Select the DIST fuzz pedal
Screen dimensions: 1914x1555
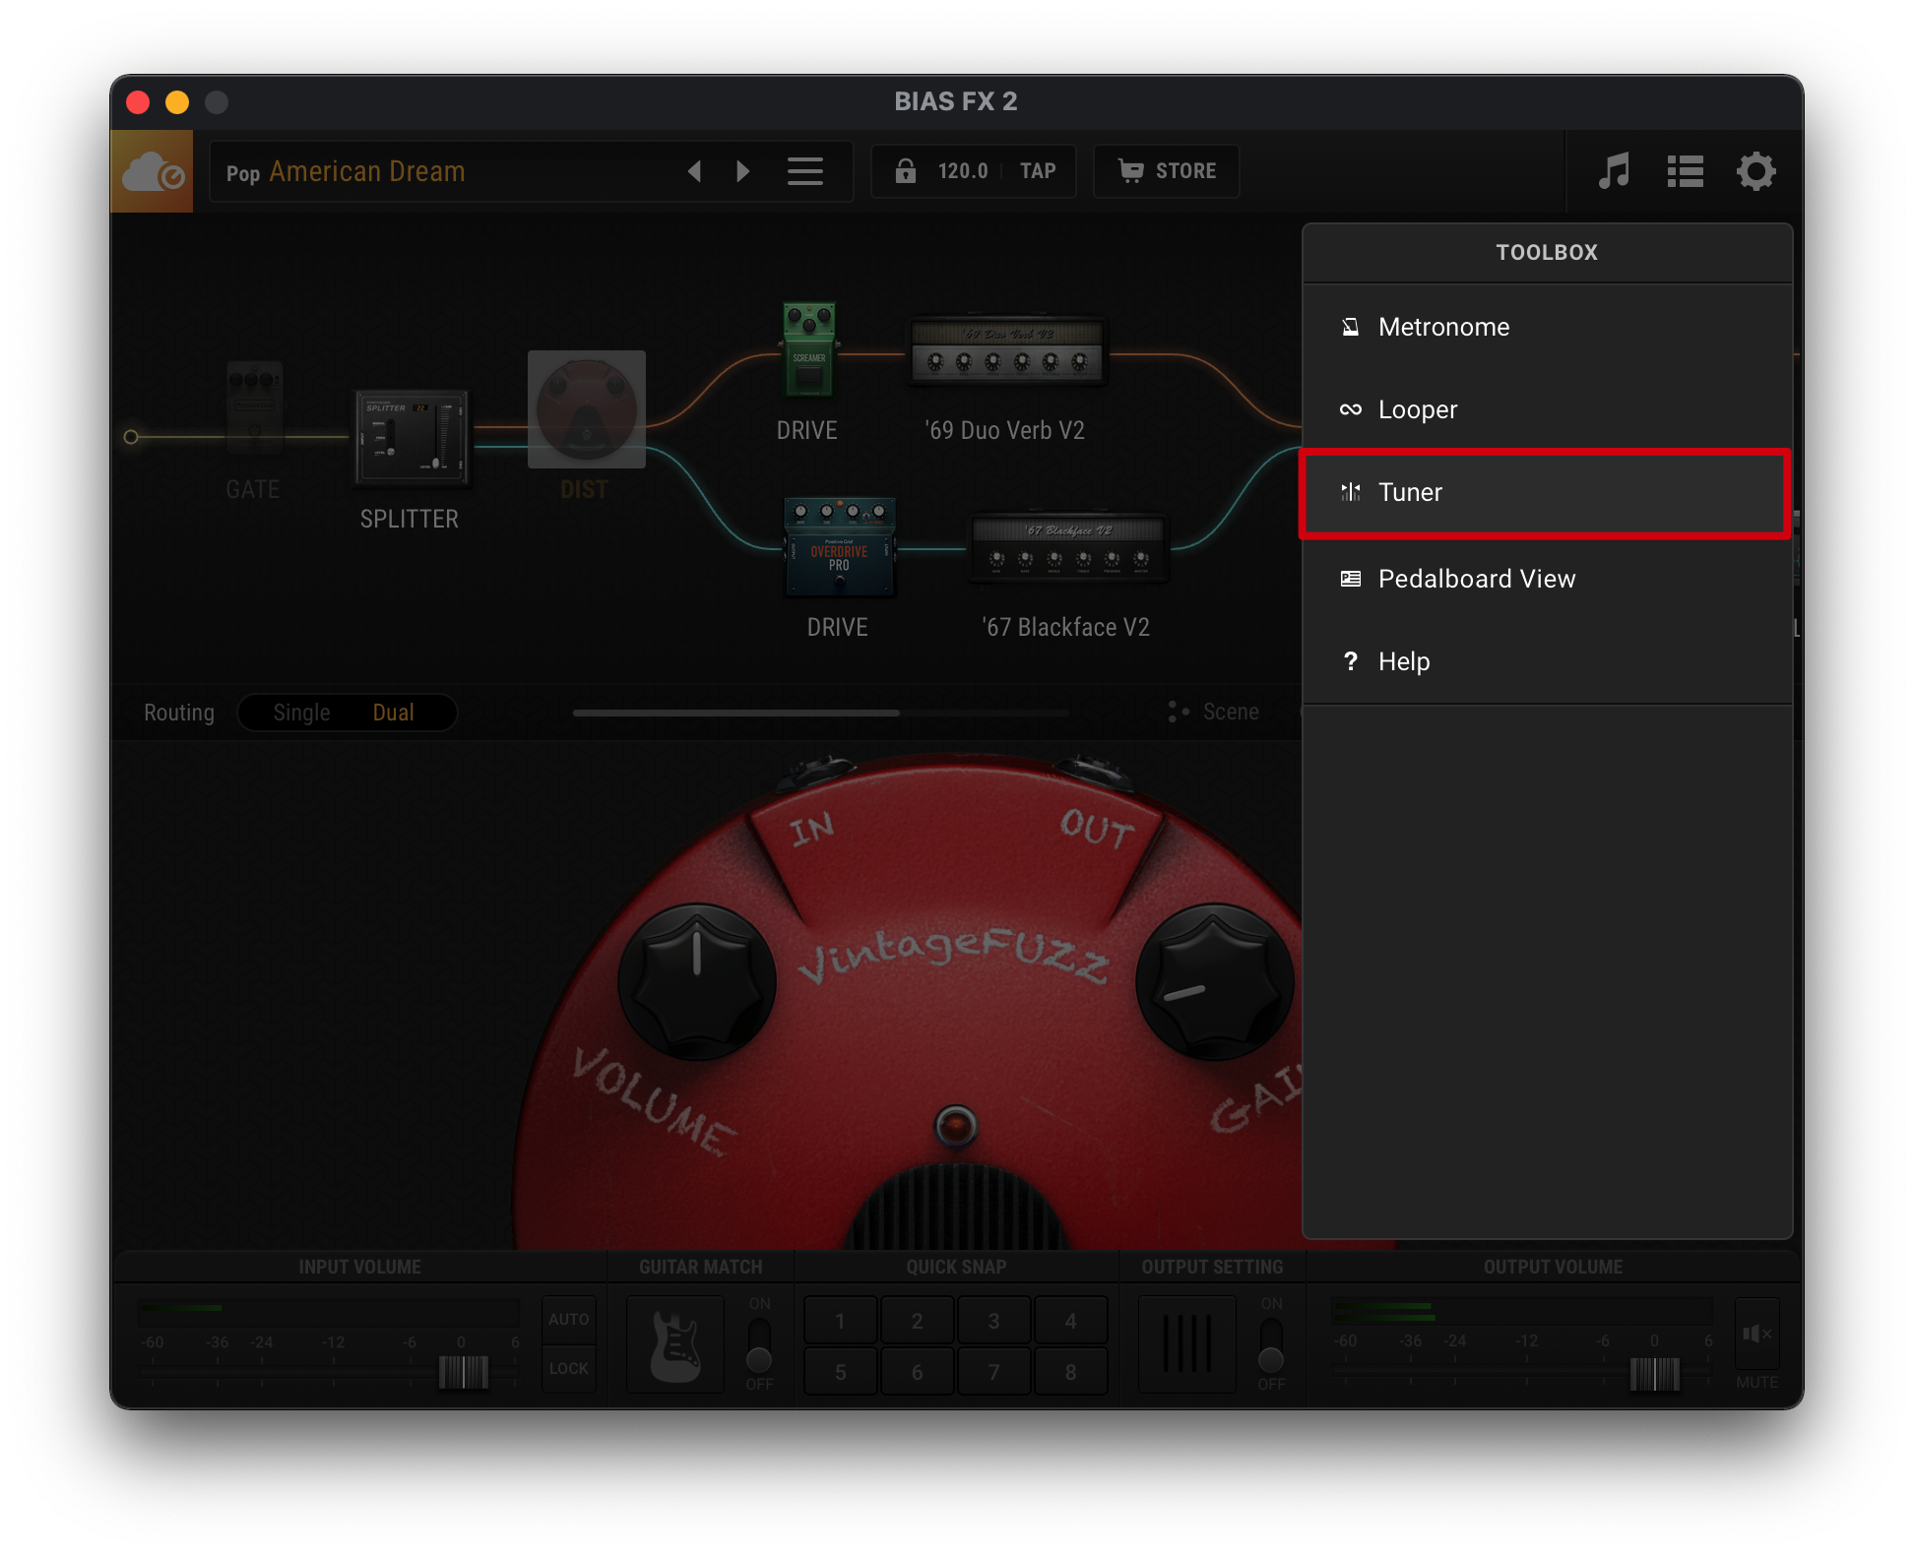587,409
